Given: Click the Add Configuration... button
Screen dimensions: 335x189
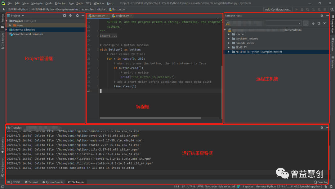Looking at the screenshot, I should point(278,9).
